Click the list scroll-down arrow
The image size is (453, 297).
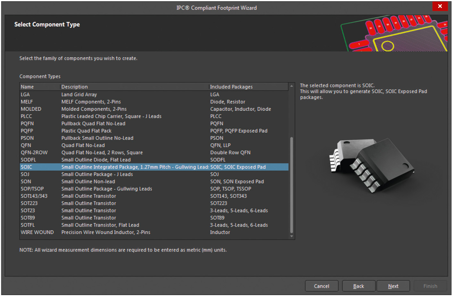click(291, 236)
